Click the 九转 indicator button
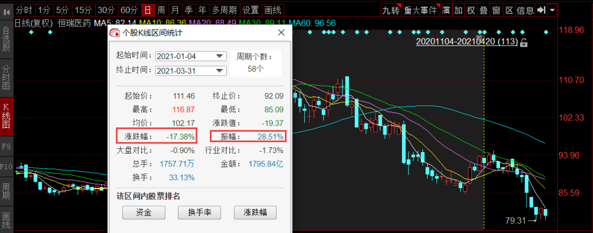 (x=390, y=10)
